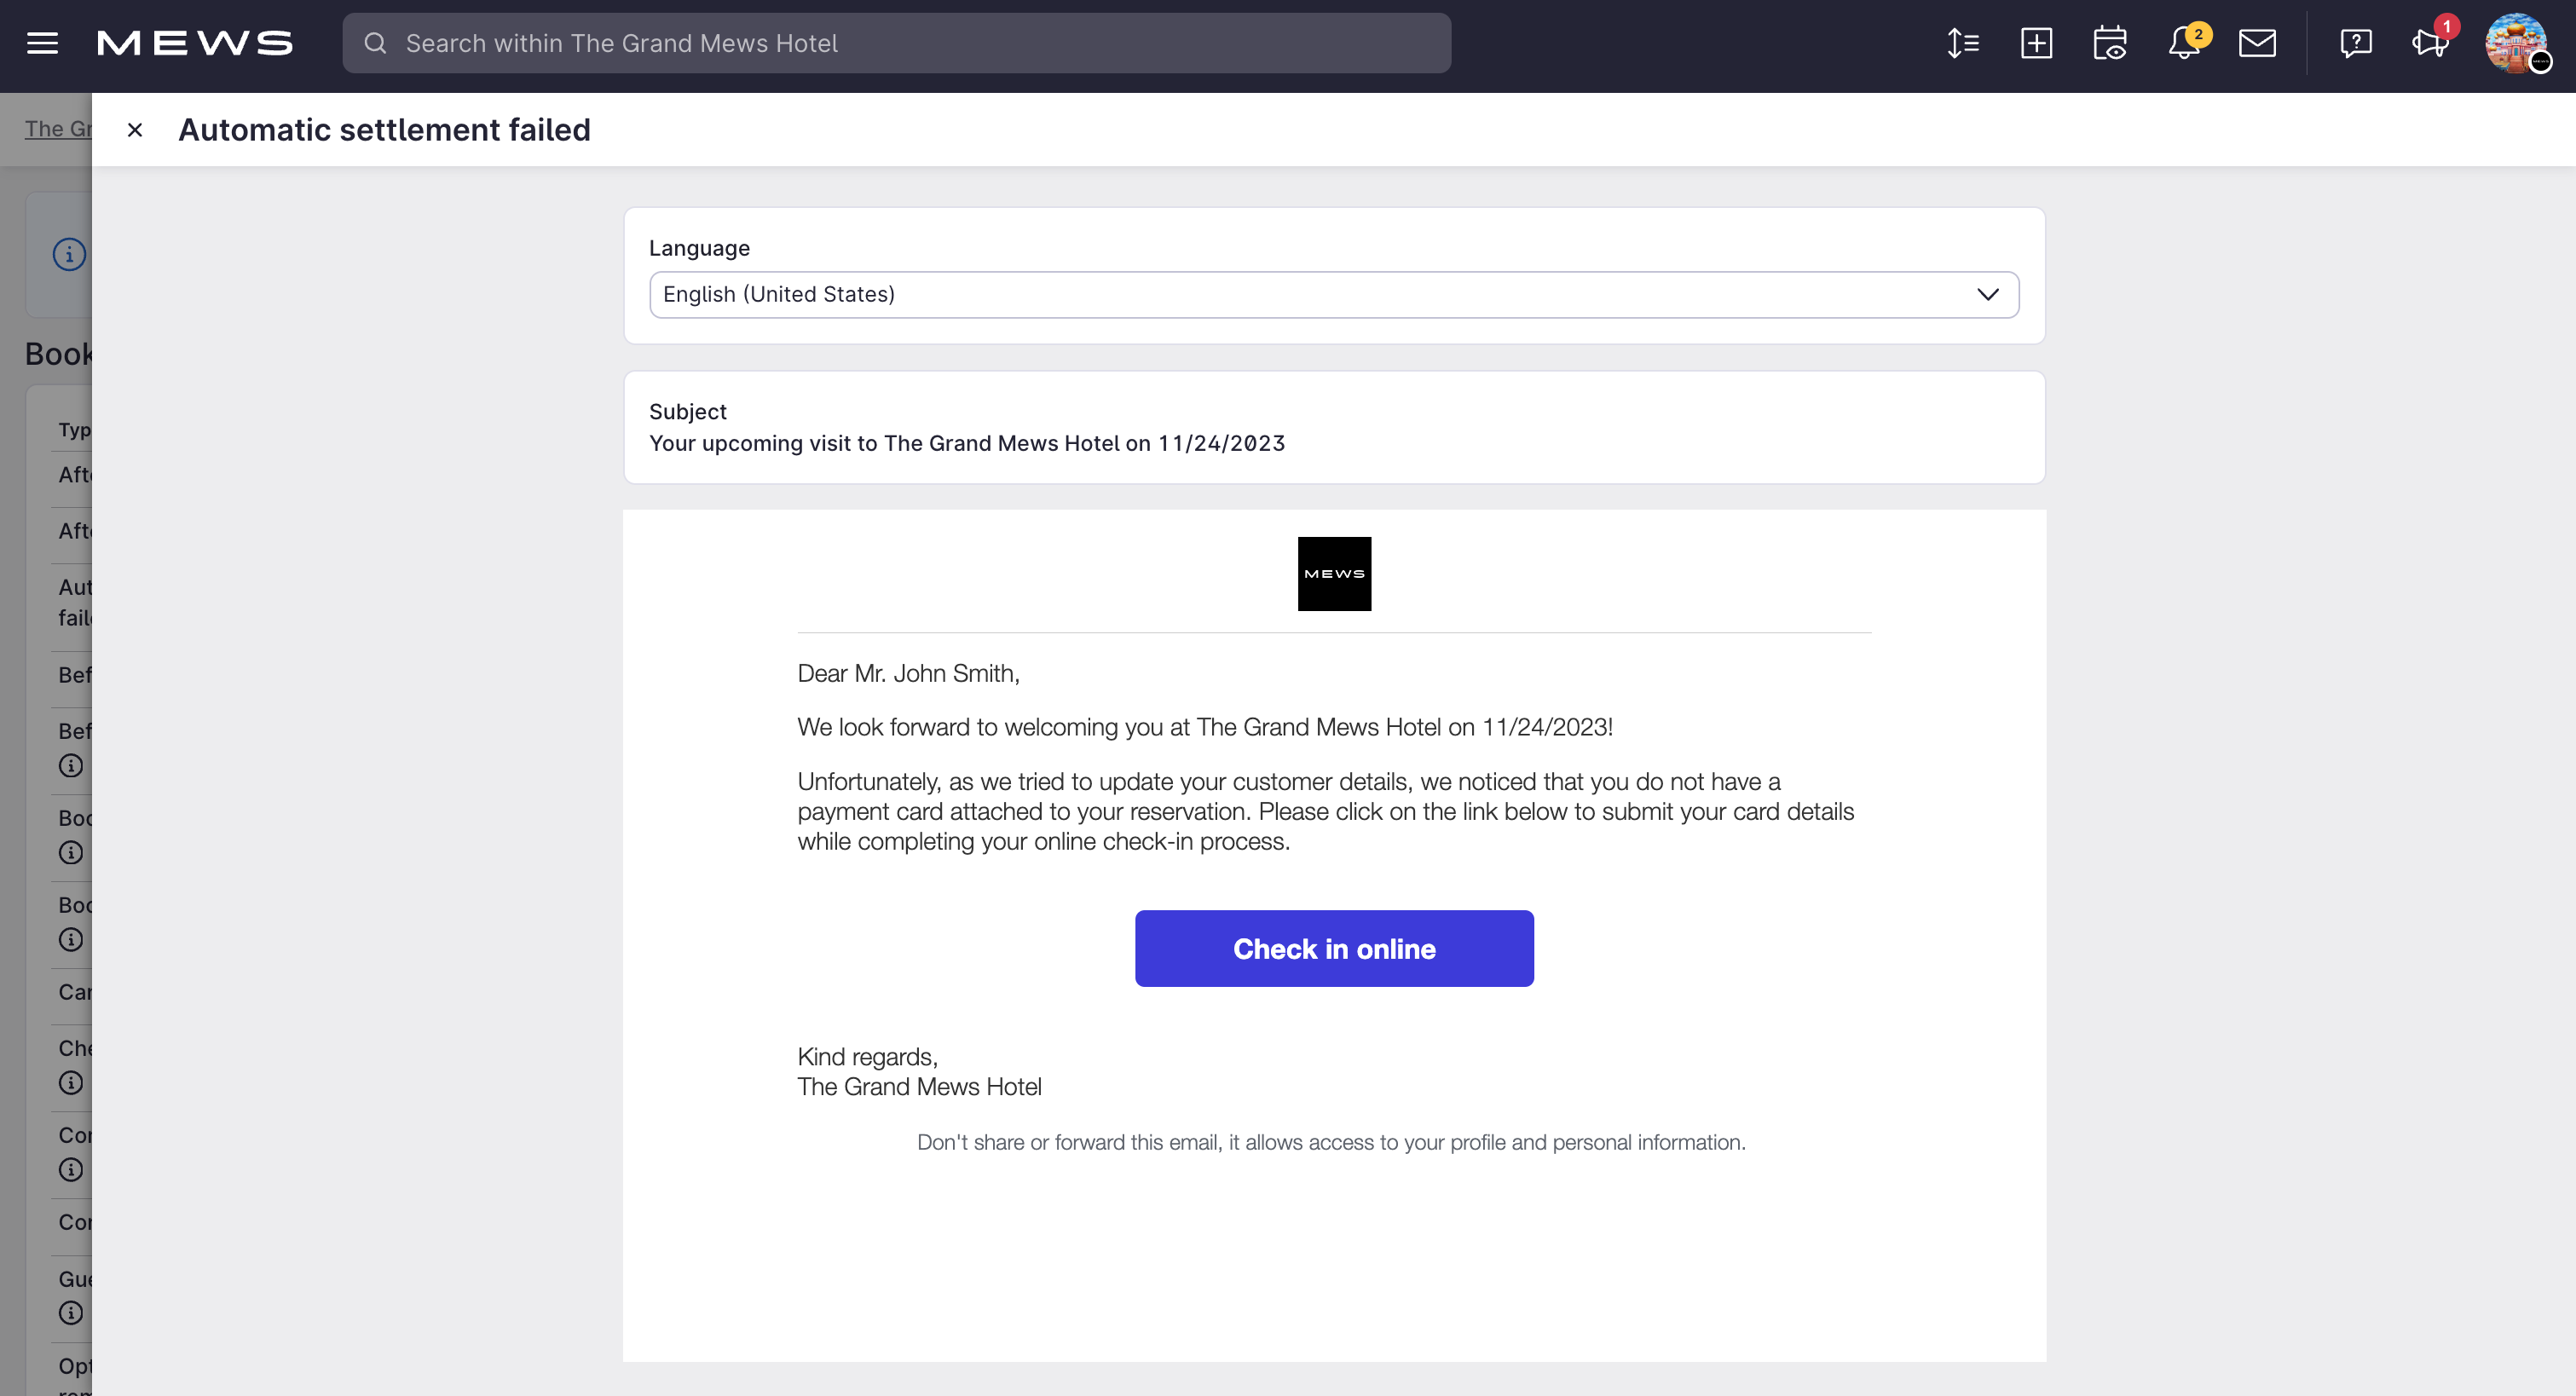Open the hamburger main menu
Screen dimensions: 2576x1396
(42, 43)
